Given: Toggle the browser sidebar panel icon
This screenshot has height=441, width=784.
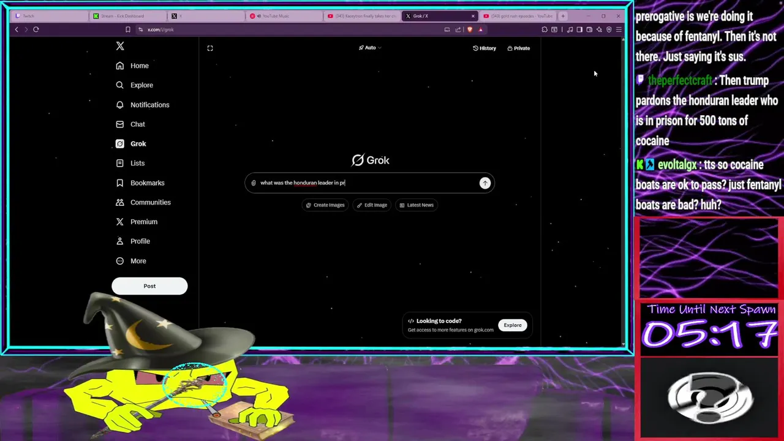Looking at the screenshot, I should click(x=579, y=29).
